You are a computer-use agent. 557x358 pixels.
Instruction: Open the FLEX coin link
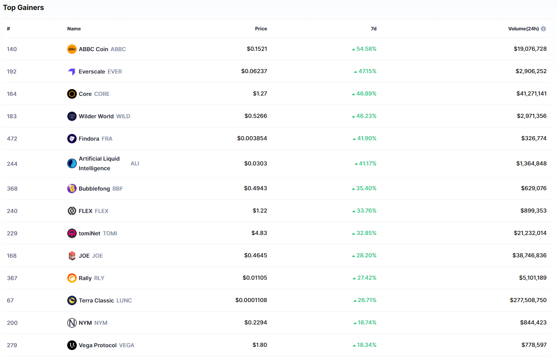coord(86,211)
